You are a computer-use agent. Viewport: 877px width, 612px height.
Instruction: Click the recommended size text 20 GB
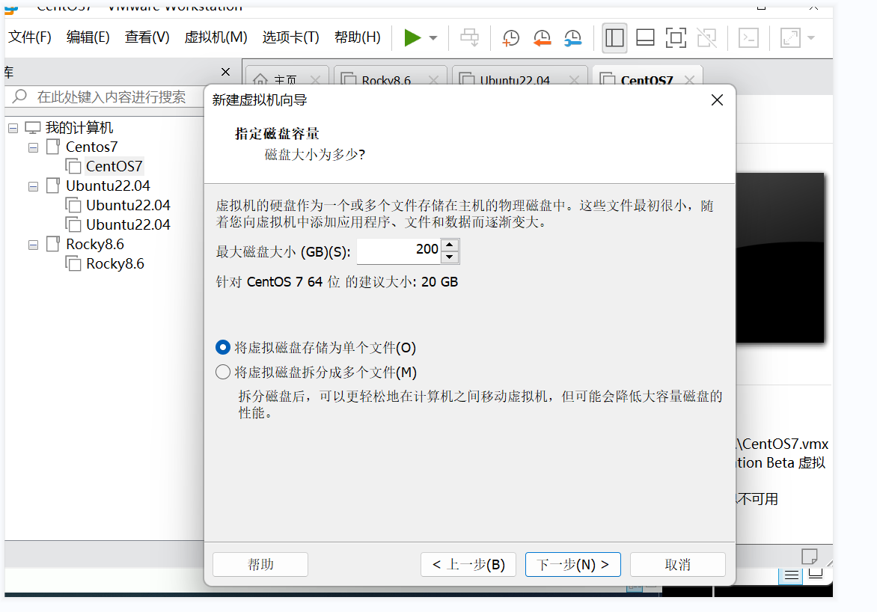coord(439,282)
